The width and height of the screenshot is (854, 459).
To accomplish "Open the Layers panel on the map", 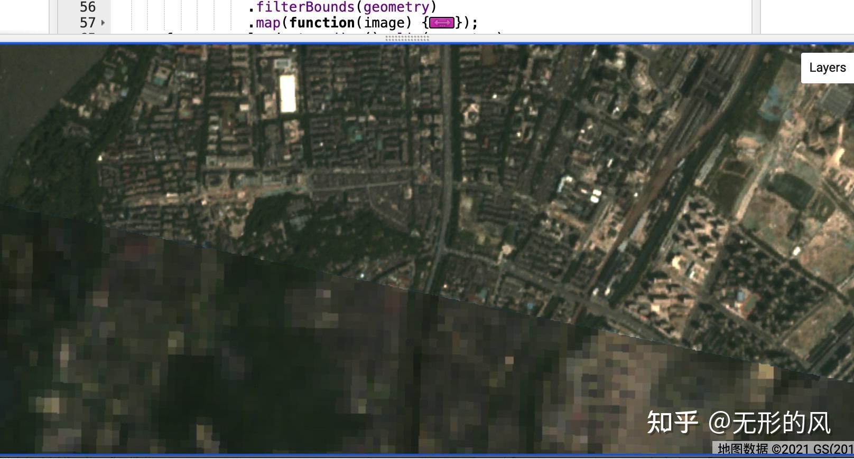I will 827,68.
